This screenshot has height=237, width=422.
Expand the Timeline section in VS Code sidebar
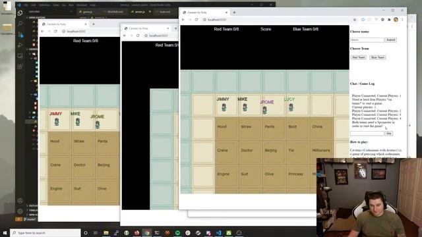click(32, 210)
